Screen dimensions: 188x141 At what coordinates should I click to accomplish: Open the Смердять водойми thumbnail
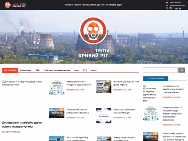pyautogui.click(x=104, y=139)
